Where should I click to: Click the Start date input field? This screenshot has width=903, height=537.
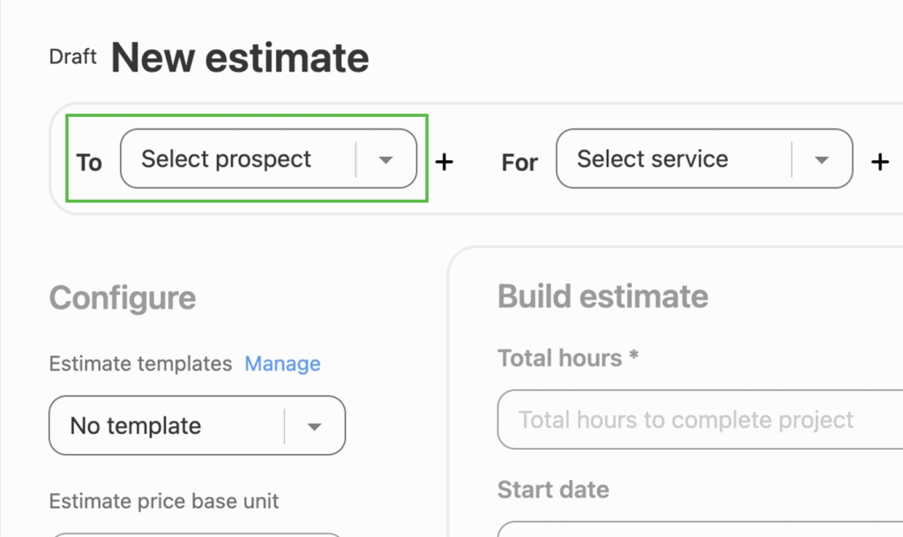697,529
